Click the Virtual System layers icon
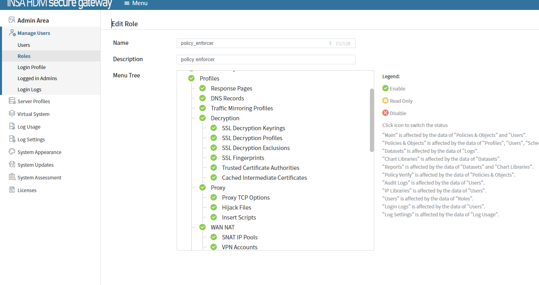539x285 pixels. point(12,114)
